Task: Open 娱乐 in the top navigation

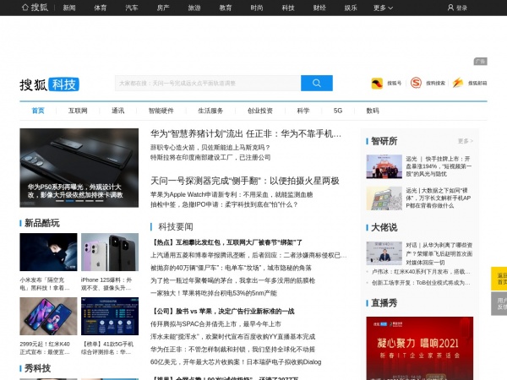Action: coord(351,8)
